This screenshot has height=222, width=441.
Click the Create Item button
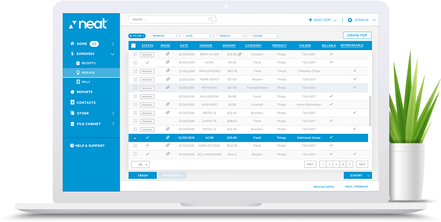coord(357,35)
